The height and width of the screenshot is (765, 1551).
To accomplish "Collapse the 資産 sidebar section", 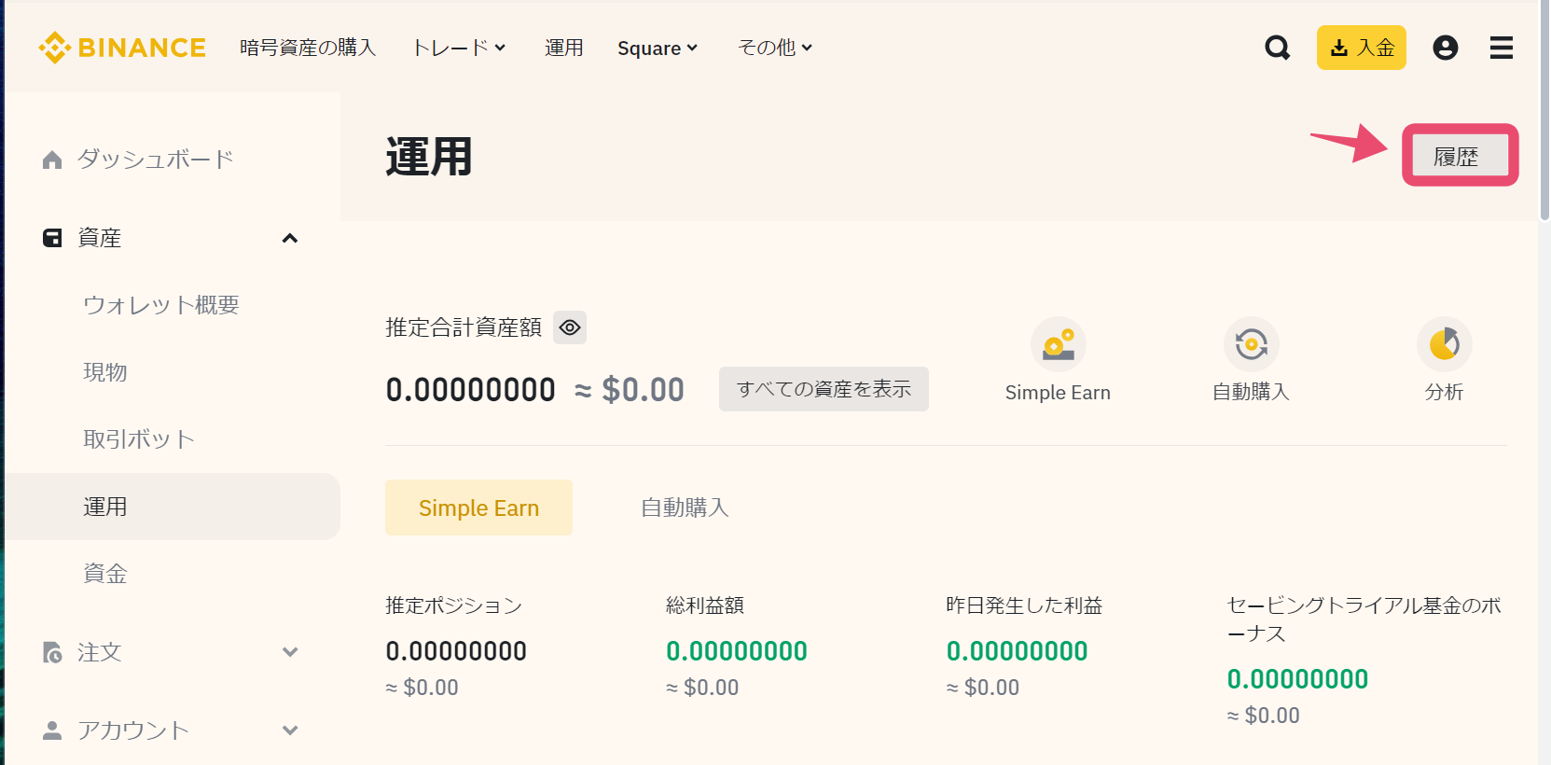I will pos(290,238).
